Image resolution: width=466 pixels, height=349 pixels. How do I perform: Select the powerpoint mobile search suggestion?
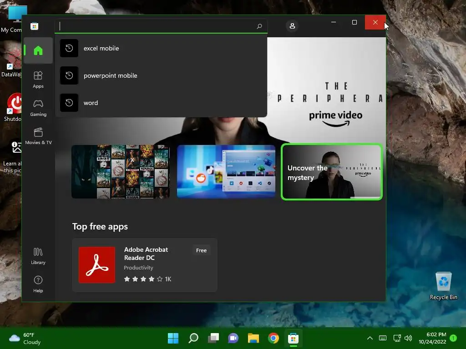point(161,75)
